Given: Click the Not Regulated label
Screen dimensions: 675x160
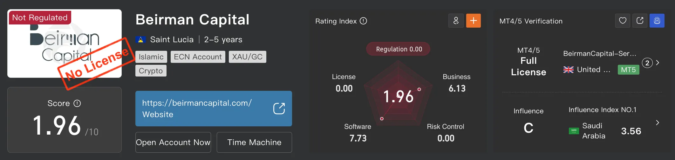Looking at the screenshot, I should pos(40,17).
